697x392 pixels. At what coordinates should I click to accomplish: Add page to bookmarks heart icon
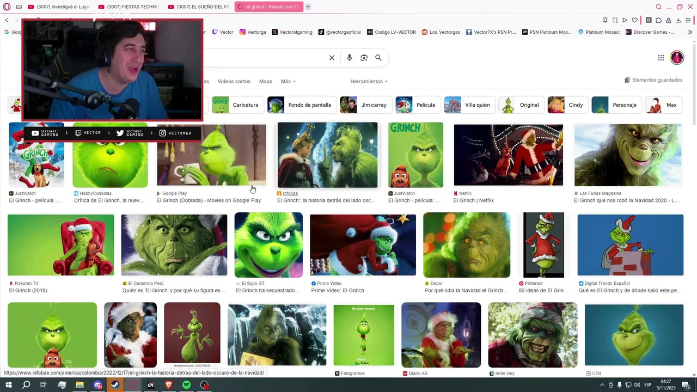pos(634,20)
